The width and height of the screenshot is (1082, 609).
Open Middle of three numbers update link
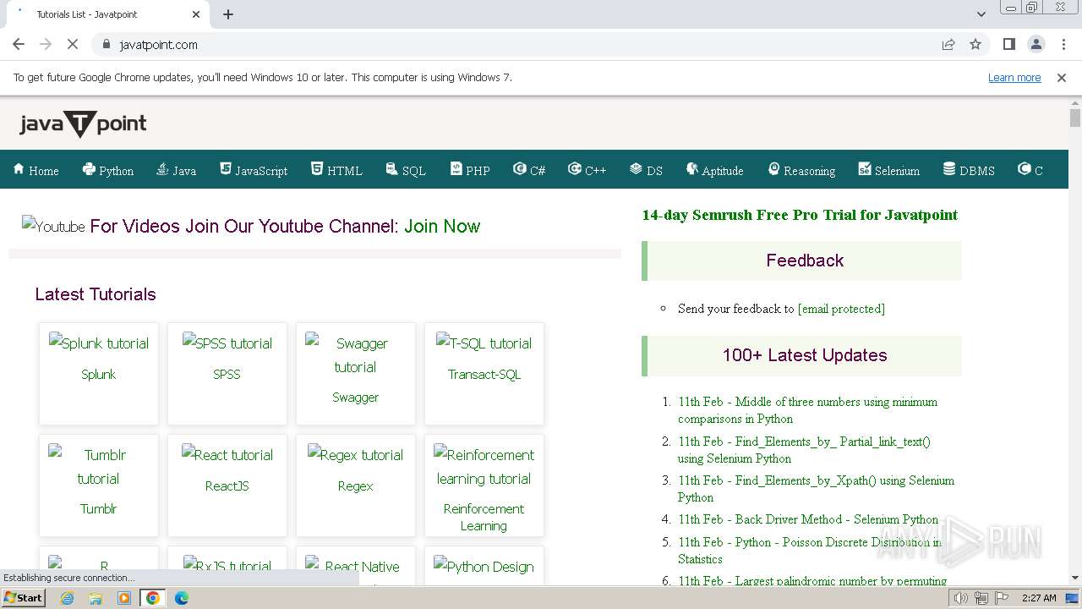point(807,410)
